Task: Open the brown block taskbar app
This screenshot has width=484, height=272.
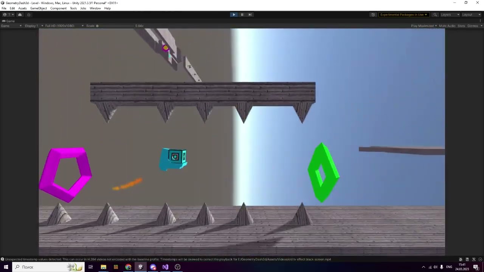Action: point(116,267)
